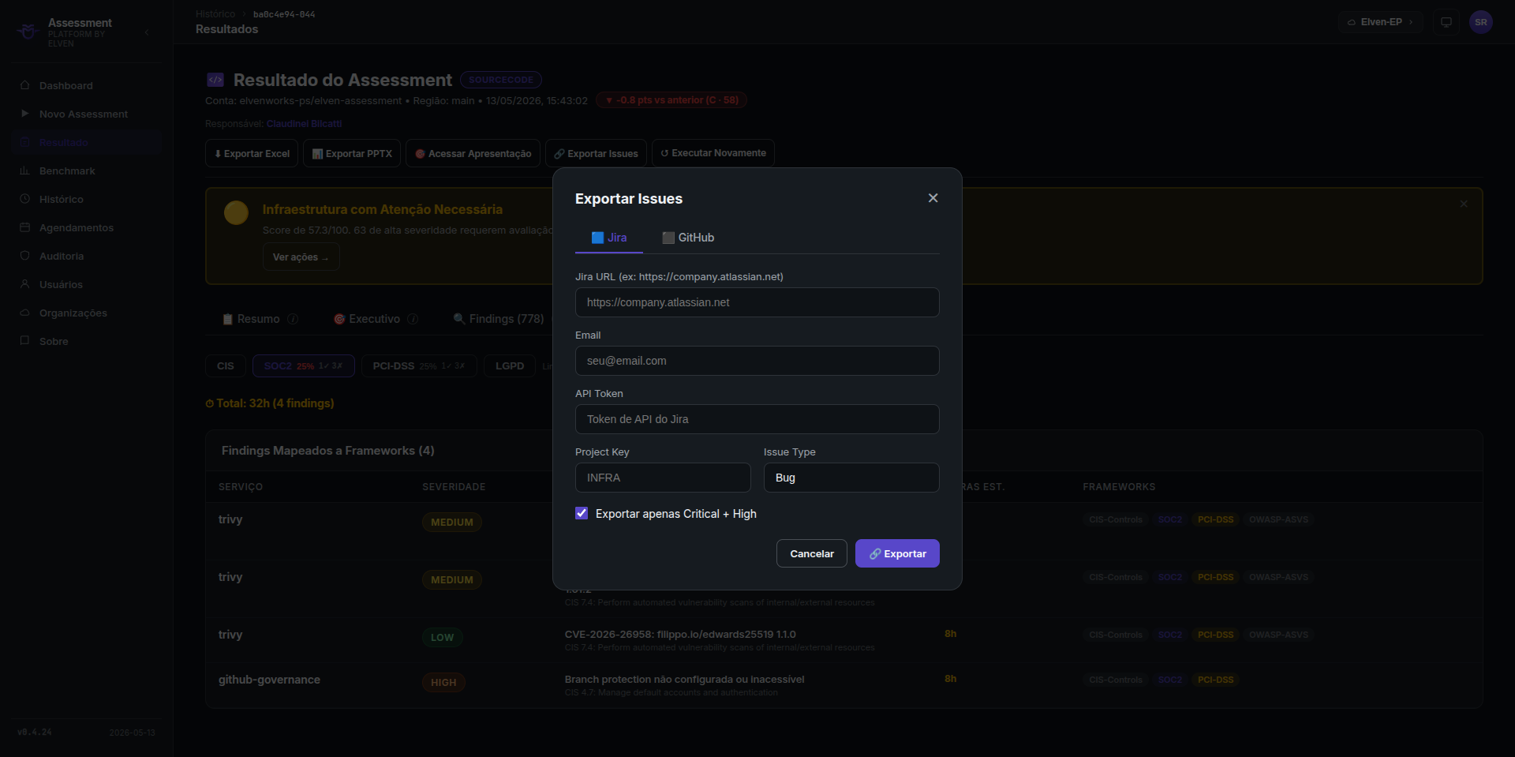Open Benchmark in the sidebar
The image size is (1515, 757).
tap(87, 171)
